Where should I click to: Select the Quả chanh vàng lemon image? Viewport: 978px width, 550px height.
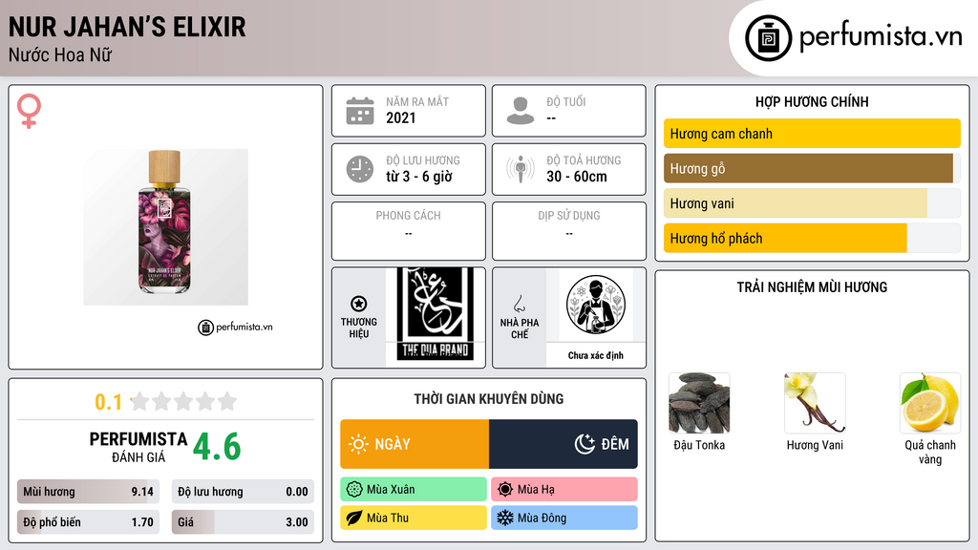(x=930, y=404)
